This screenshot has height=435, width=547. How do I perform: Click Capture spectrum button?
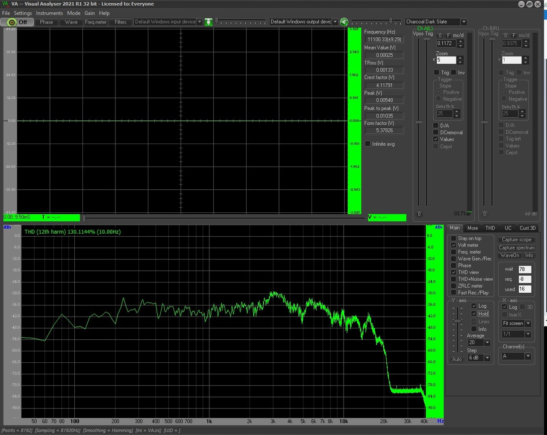(517, 248)
